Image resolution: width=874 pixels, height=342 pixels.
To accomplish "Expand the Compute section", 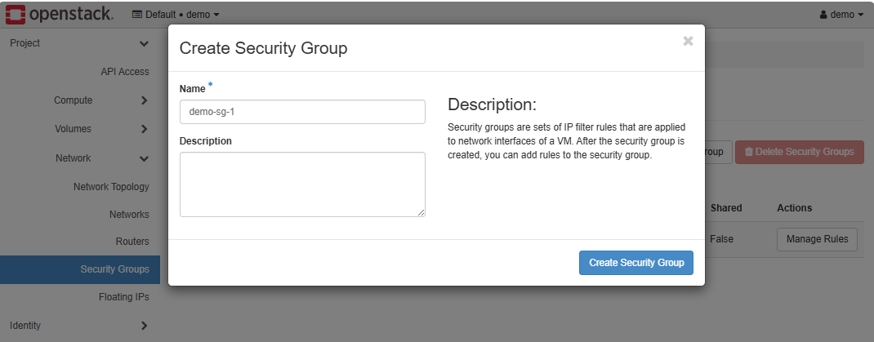I will click(144, 100).
